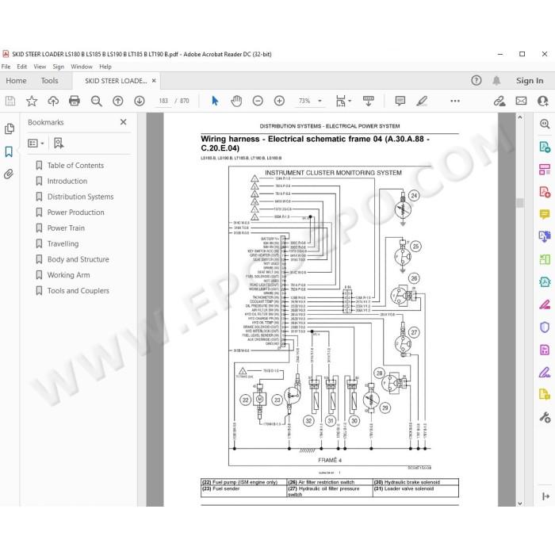Viewport: 555px width, 555px height.
Task: Add a comment with the speech bubble icon
Action: 400,101
